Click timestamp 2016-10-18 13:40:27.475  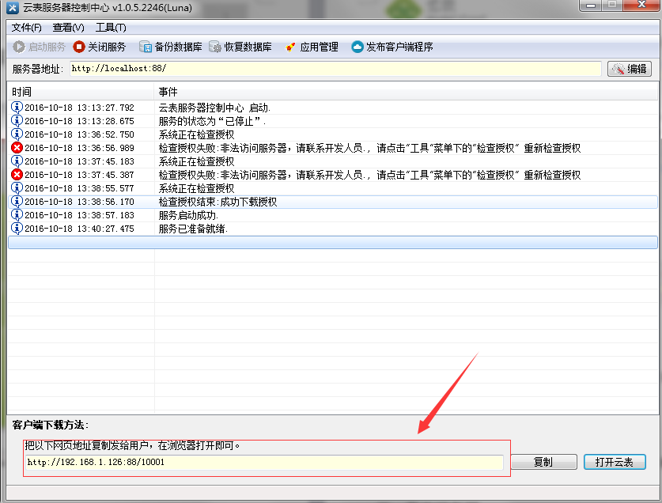click(x=79, y=229)
